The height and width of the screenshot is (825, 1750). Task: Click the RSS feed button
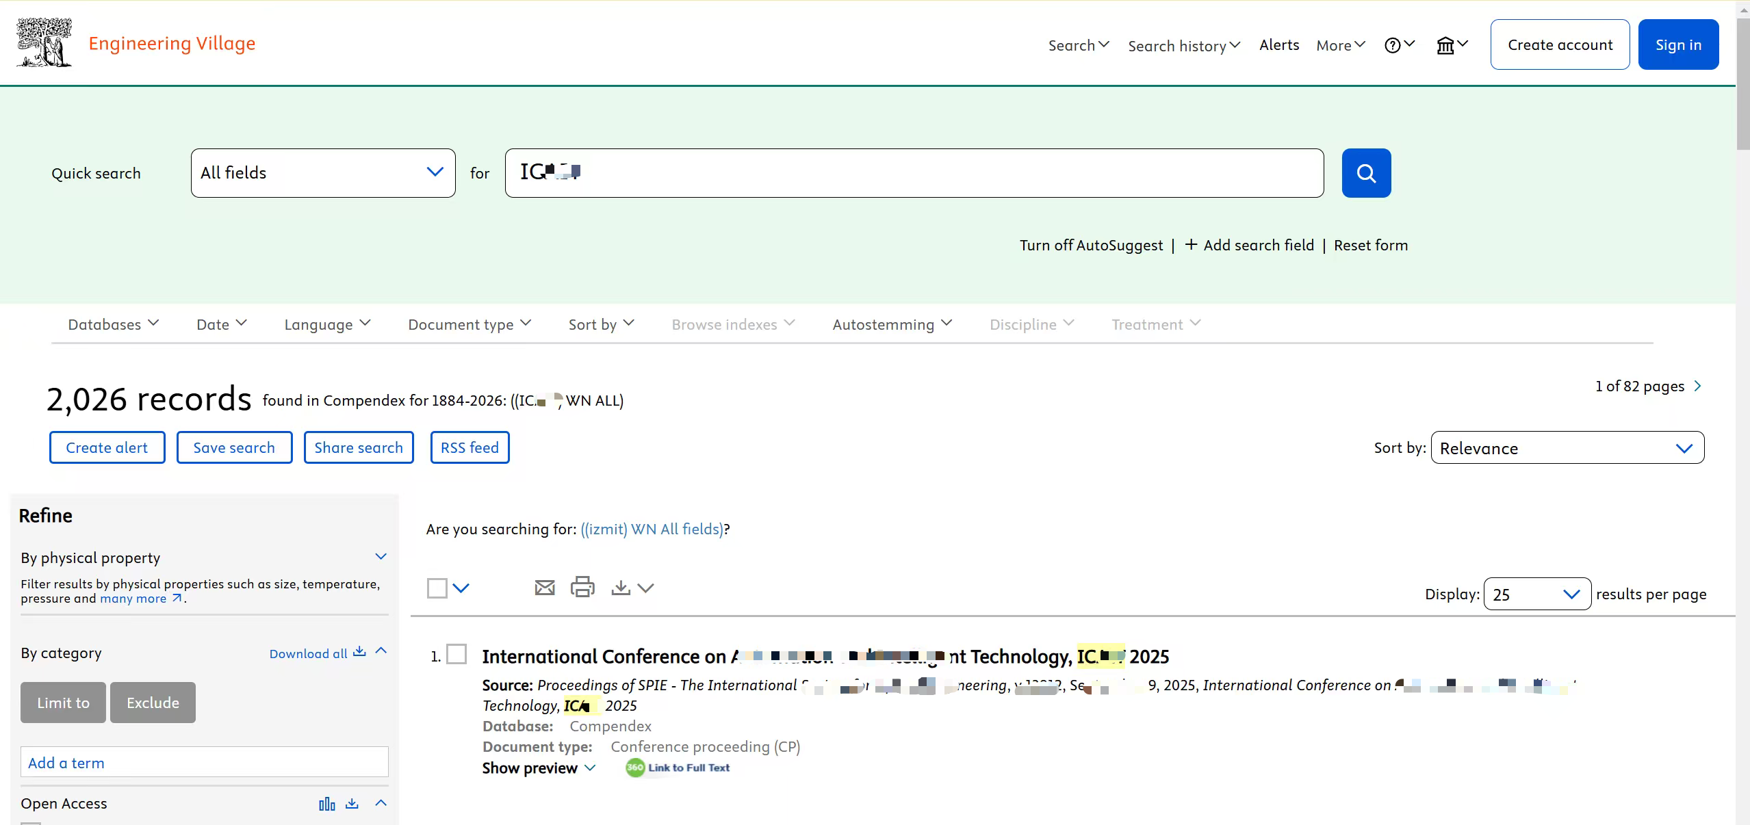tap(469, 447)
